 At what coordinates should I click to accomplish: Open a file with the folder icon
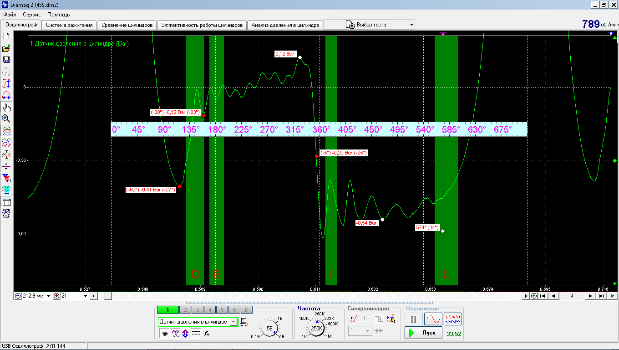point(6,48)
